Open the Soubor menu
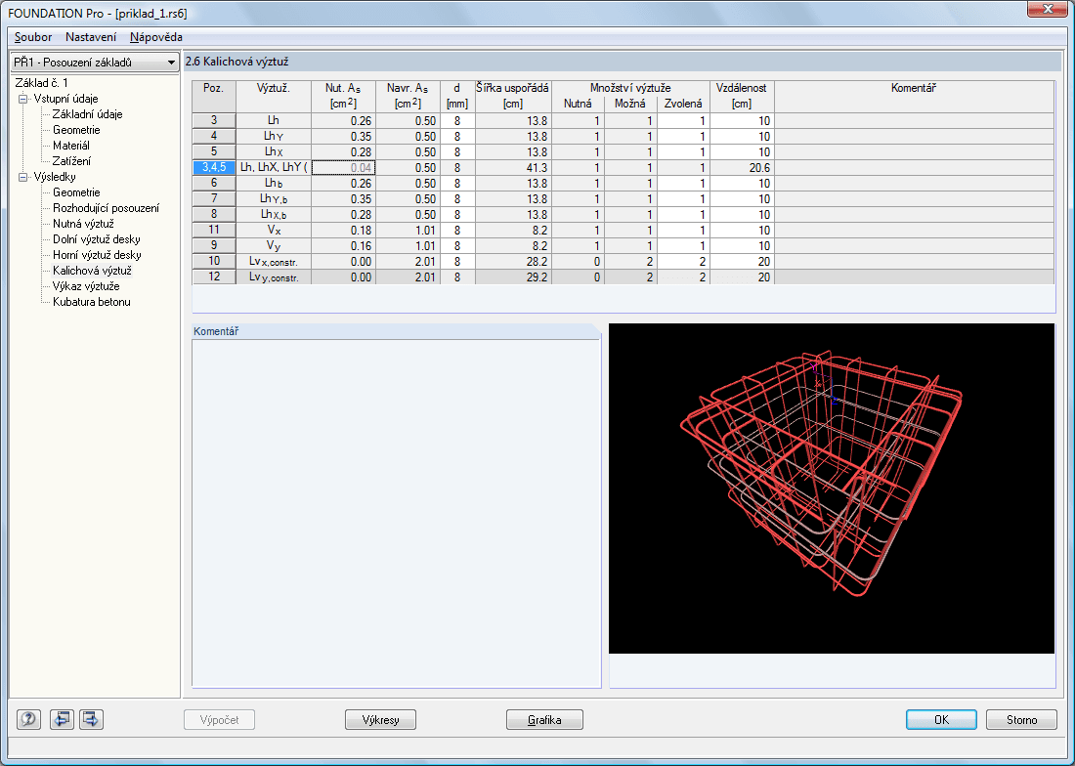This screenshot has width=1075, height=766. (x=33, y=37)
